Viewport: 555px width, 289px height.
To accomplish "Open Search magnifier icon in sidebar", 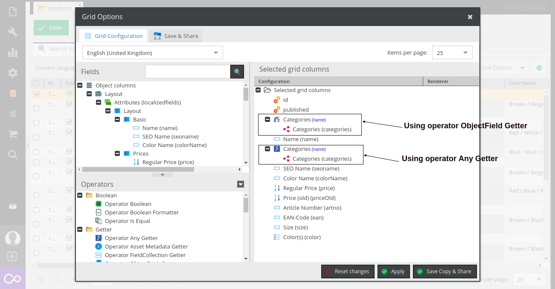I will [13, 155].
